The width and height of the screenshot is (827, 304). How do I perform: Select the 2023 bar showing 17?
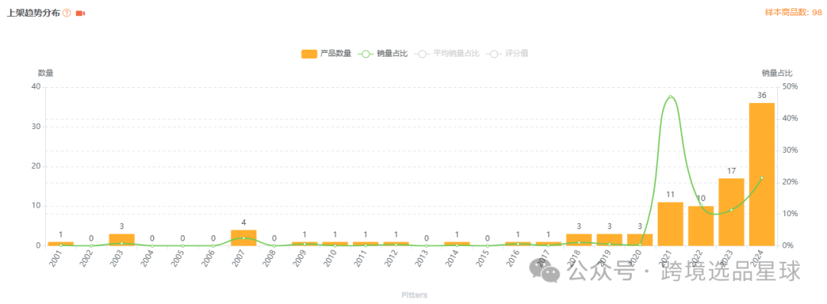(x=731, y=212)
